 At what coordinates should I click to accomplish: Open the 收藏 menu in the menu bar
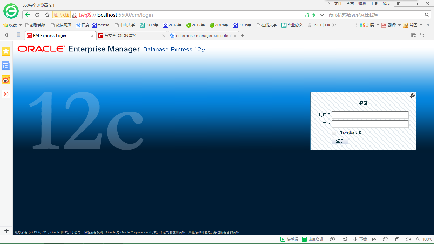click(x=362, y=3)
